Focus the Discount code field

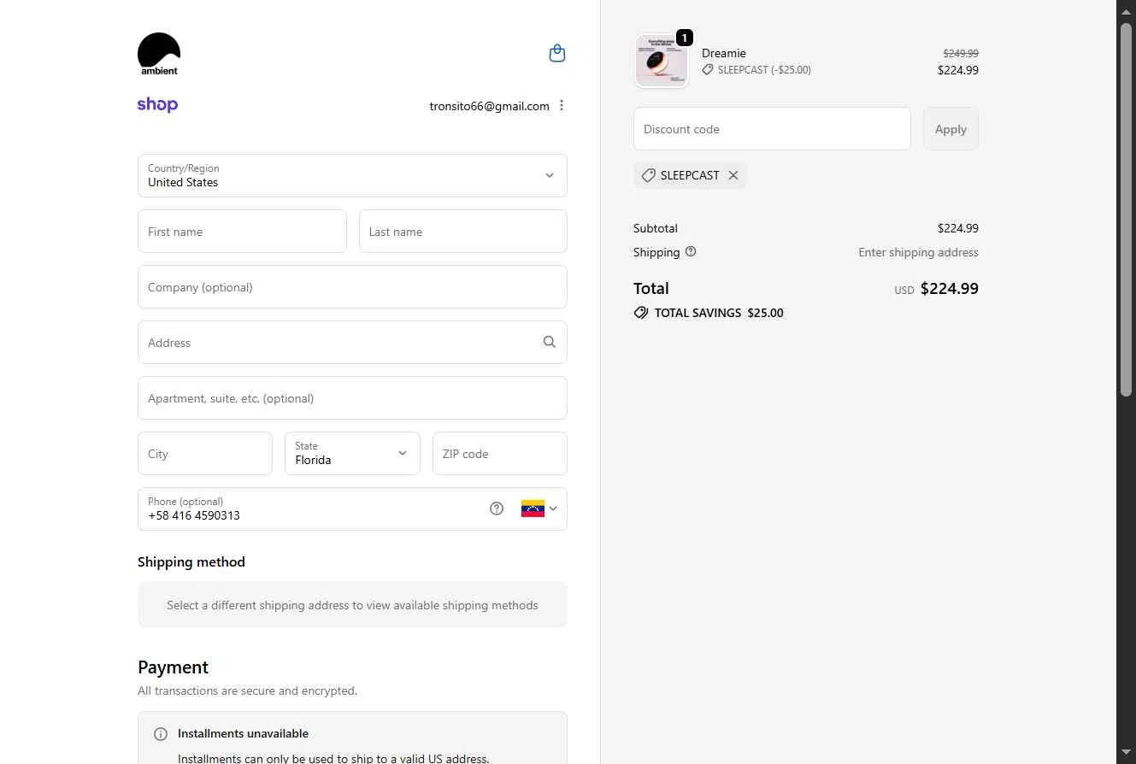coord(772,129)
